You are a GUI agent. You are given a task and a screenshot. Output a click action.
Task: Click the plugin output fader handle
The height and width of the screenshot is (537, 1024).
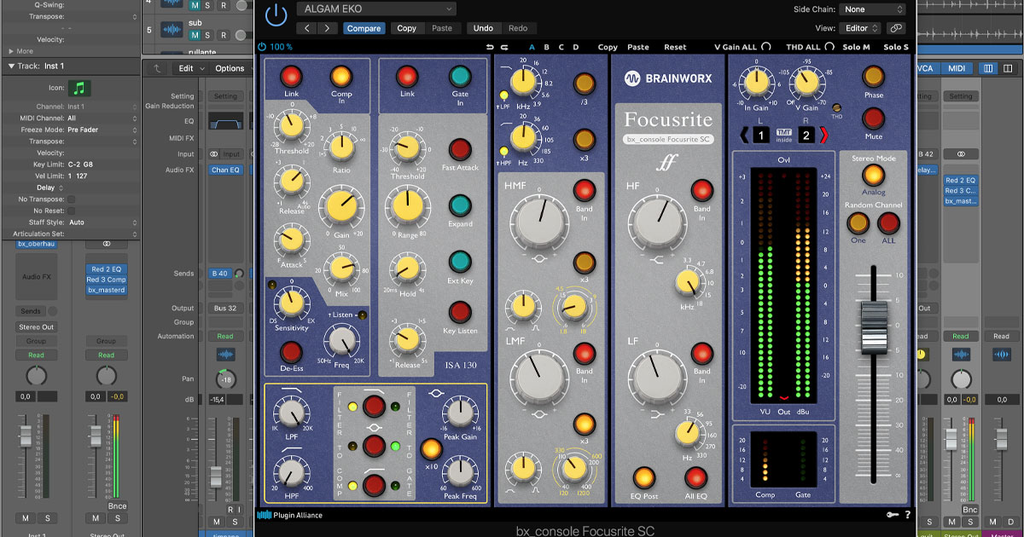click(872, 326)
